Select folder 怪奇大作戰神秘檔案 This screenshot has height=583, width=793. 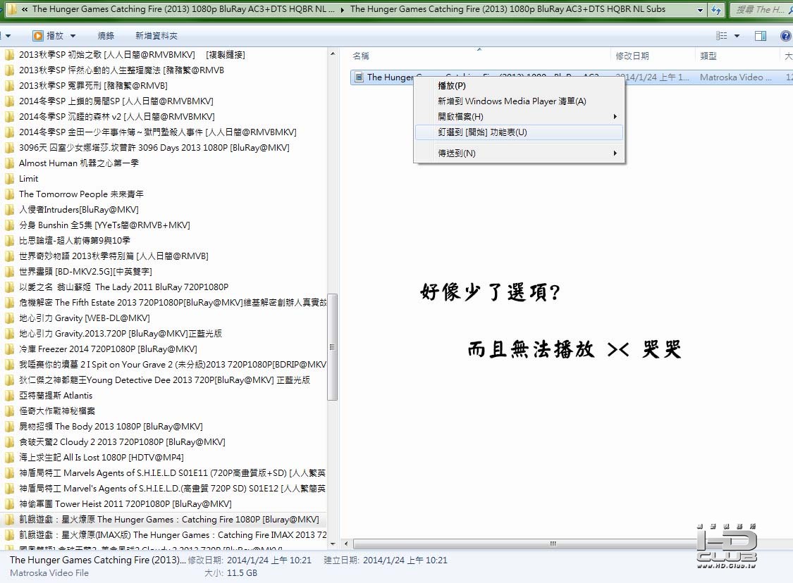coord(49,411)
